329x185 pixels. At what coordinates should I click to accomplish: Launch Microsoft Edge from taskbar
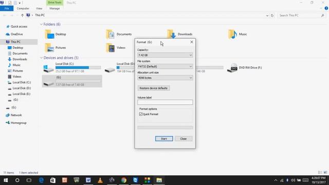41,180
